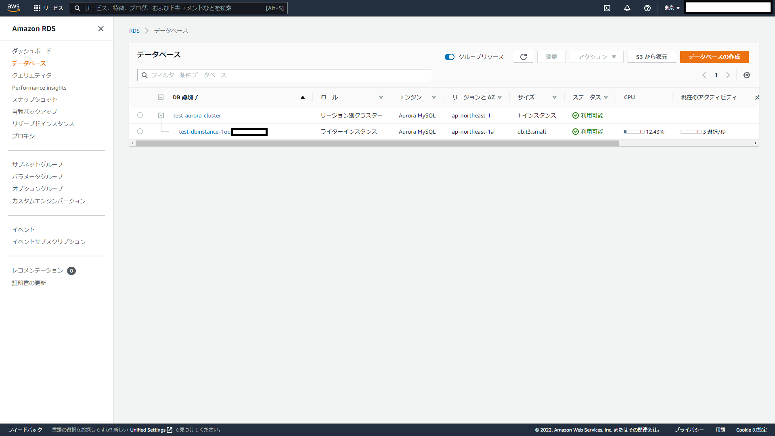775x436 pixels.
Task: Open the notifications bell
Action: [x=627, y=8]
